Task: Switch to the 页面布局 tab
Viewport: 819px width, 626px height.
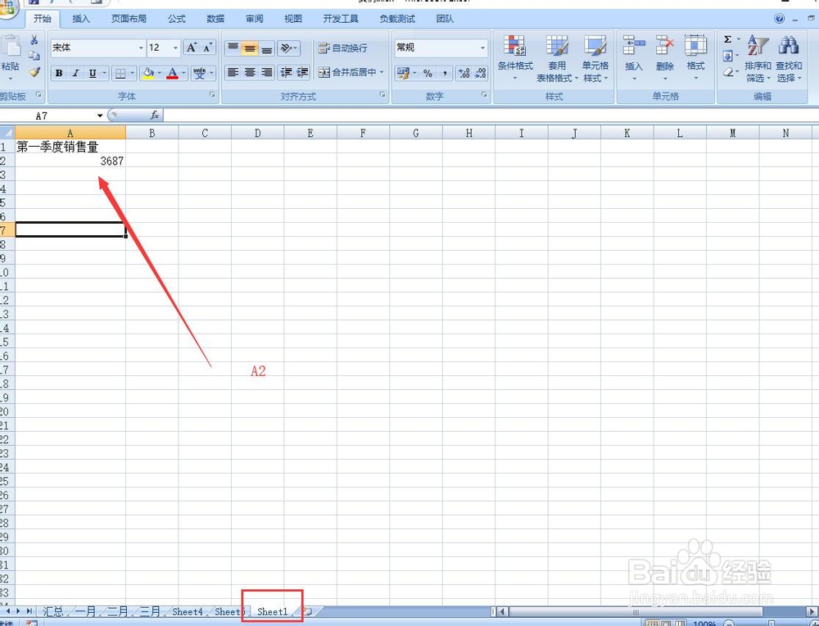Action: point(129,19)
